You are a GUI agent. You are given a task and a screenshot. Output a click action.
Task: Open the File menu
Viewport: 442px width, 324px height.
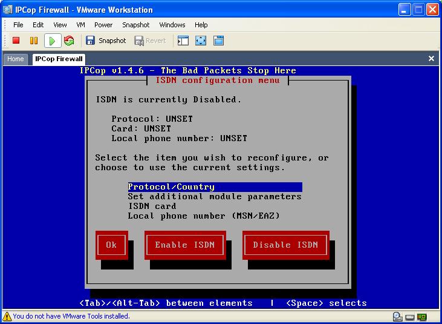pos(18,25)
